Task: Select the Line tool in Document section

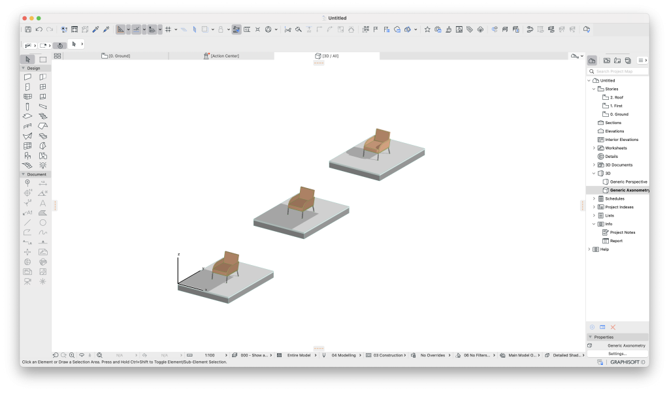Action: click(x=27, y=223)
